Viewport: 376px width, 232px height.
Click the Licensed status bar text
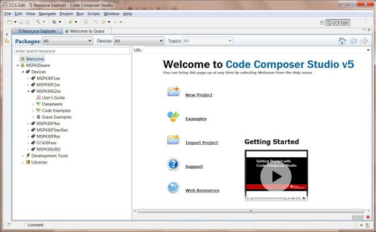35,225
